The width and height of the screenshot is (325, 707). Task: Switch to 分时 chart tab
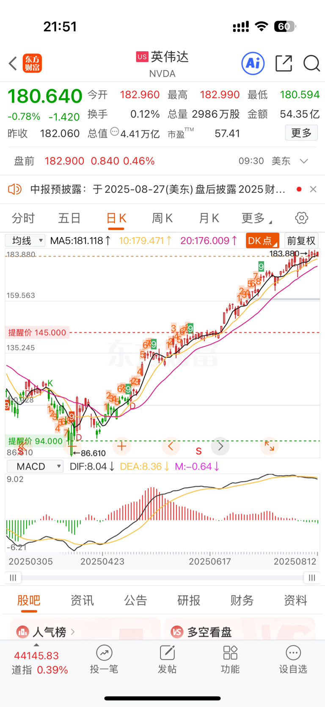[x=23, y=218]
